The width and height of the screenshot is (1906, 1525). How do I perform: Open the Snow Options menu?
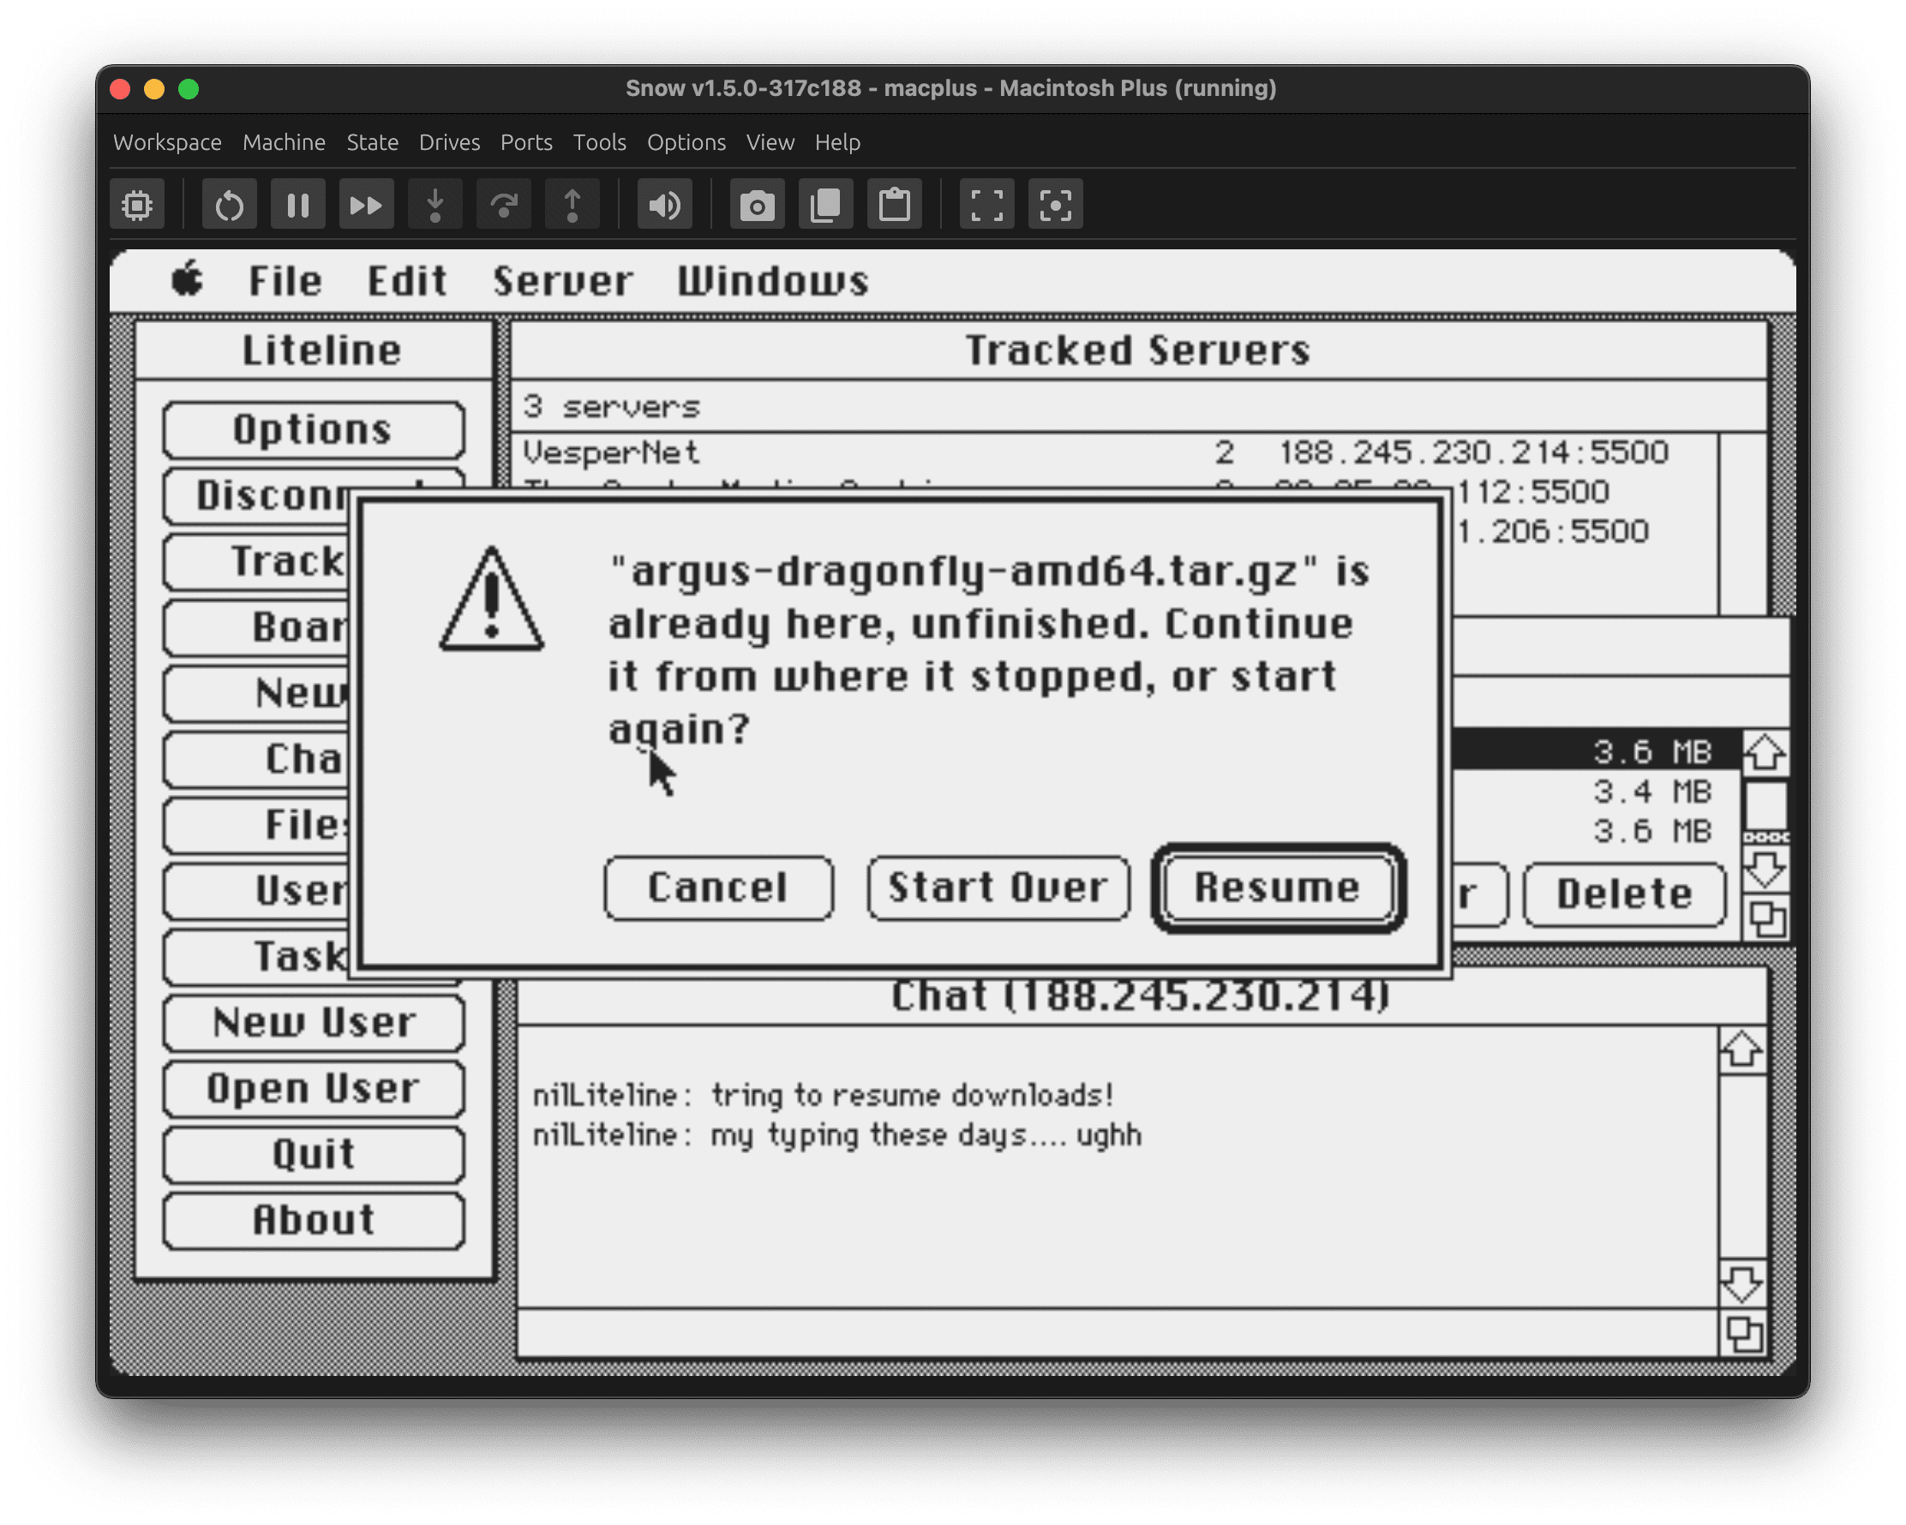coord(686,142)
